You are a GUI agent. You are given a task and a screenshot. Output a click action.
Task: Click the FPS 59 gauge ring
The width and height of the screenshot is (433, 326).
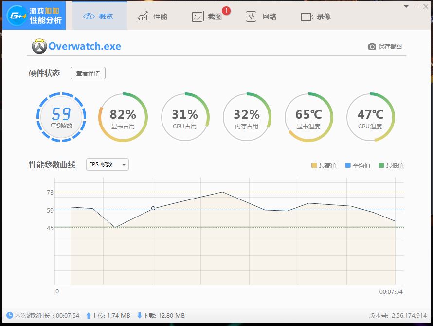(61, 117)
